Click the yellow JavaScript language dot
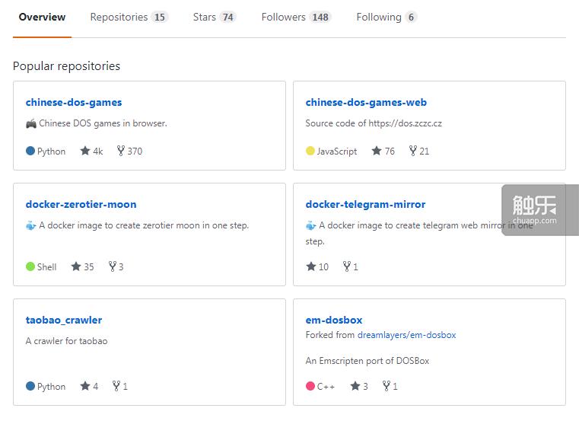 (310, 151)
